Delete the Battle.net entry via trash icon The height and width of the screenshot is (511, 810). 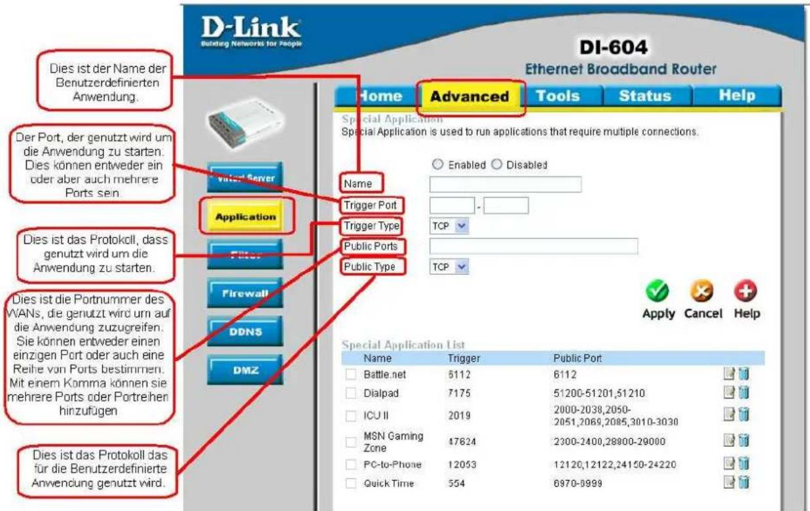point(743,374)
